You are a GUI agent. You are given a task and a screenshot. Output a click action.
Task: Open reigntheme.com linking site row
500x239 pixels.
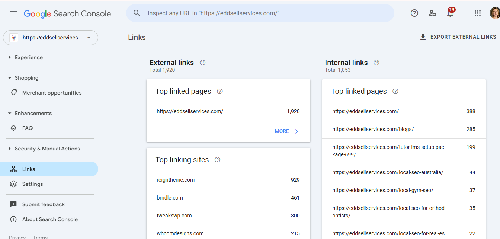[x=228, y=180]
